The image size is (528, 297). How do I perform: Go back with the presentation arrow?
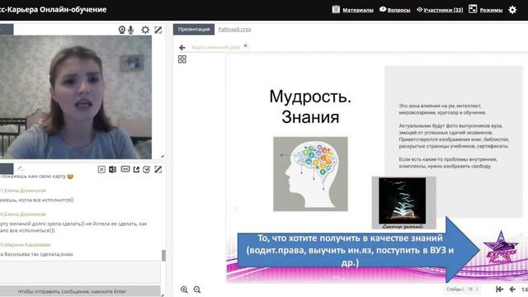(182, 48)
